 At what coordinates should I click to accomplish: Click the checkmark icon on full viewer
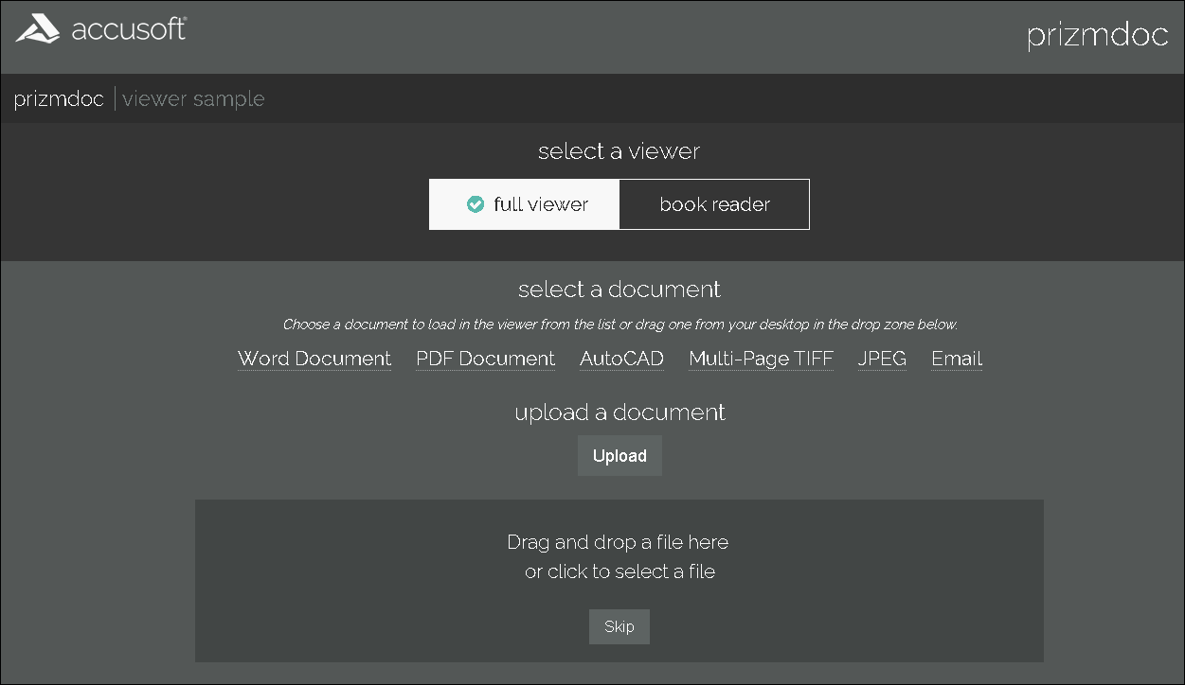coord(475,203)
